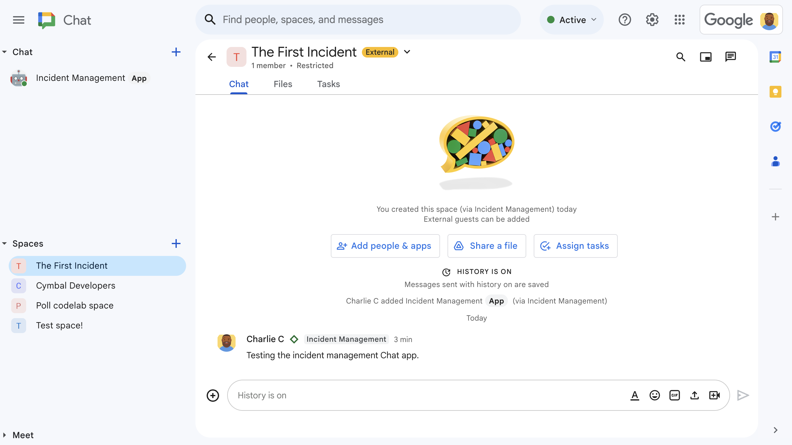Switch to the Files tab
The image size is (792, 445).
click(283, 84)
